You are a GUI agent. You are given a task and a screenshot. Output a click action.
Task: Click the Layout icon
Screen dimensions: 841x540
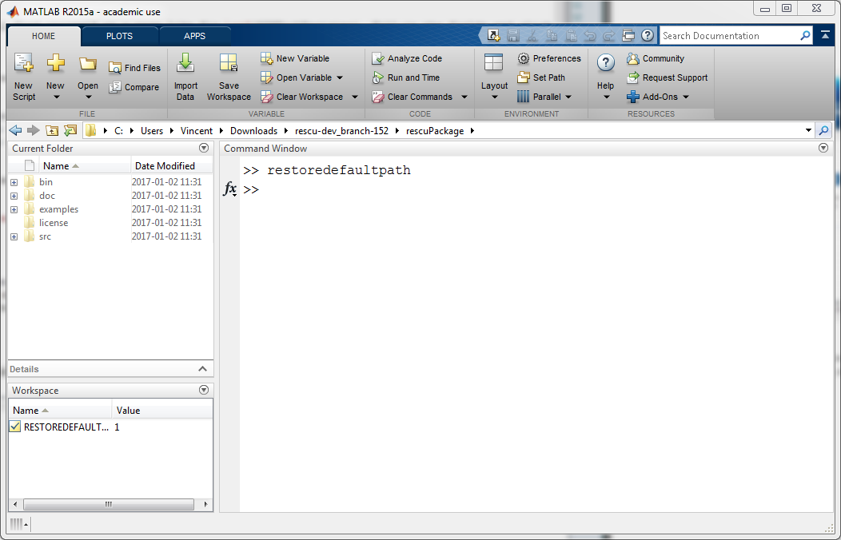click(493, 62)
